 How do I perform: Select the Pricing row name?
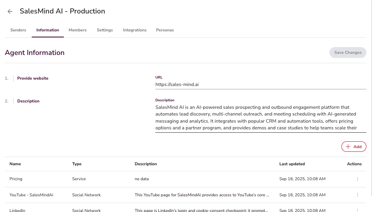pos(16,179)
